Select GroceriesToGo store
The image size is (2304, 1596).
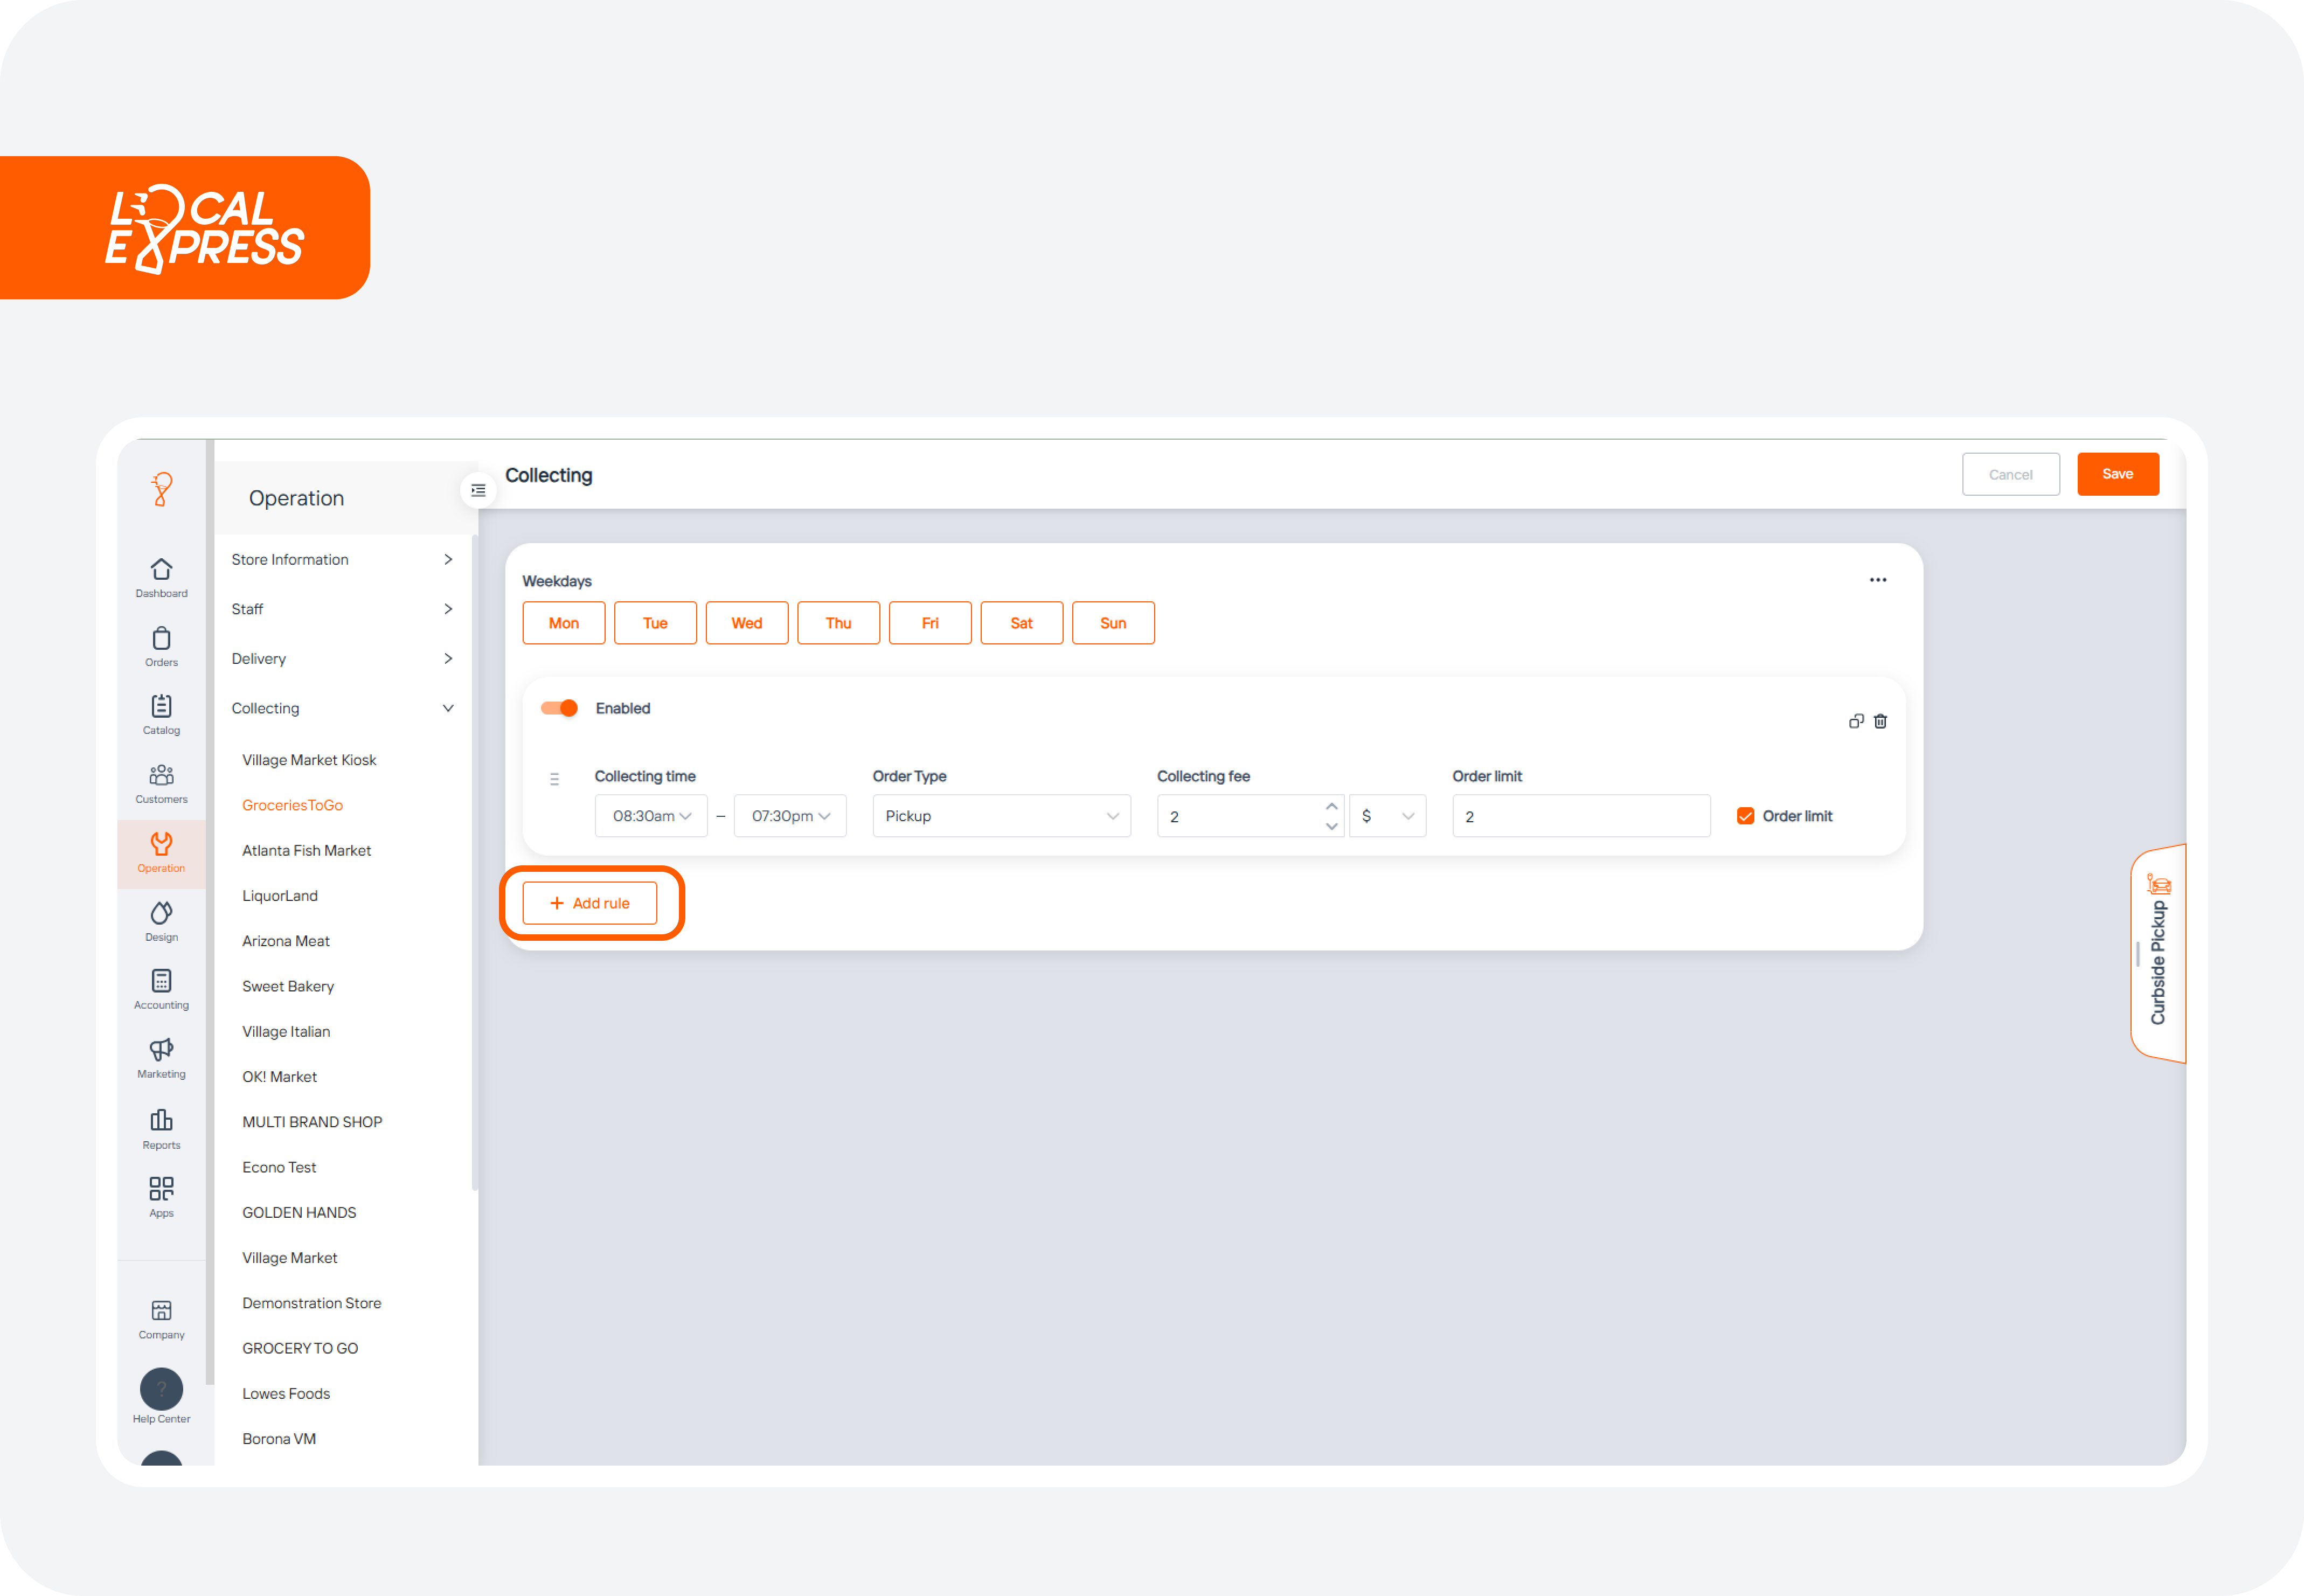coord(292,805)
